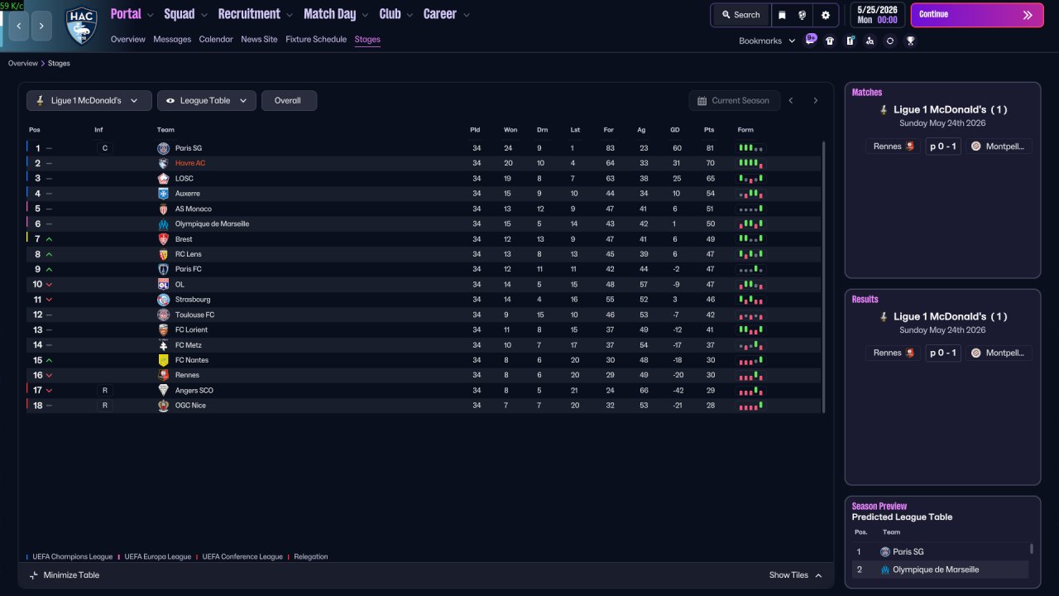Click Toulouse FC team name

tap(194, 315)
